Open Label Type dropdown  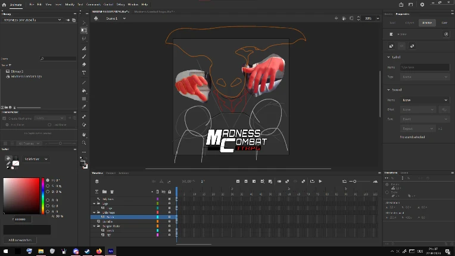(425, 77)
